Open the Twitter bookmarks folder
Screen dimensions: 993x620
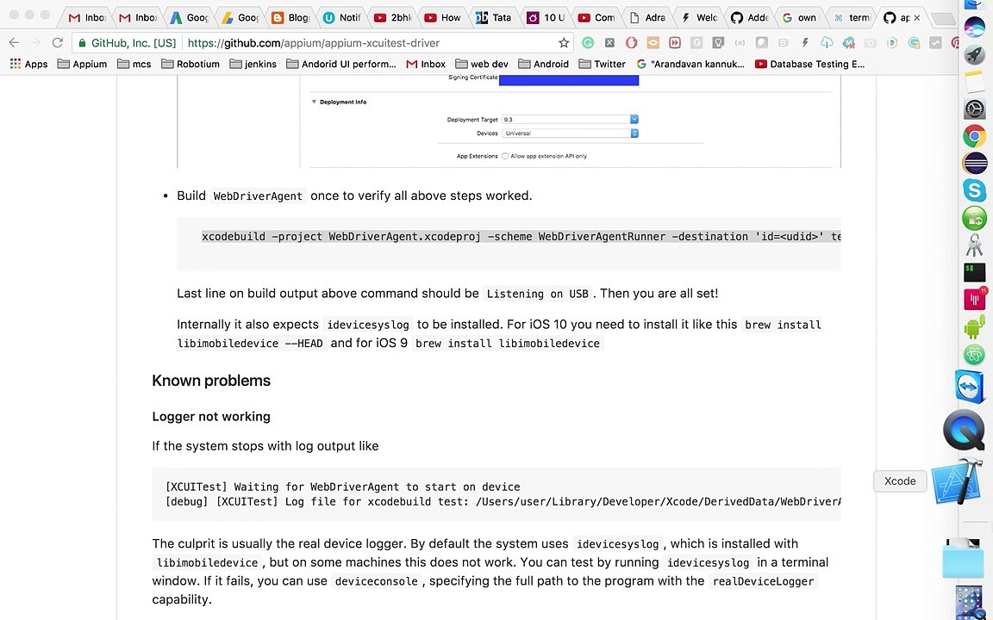(x=602, y=64)
